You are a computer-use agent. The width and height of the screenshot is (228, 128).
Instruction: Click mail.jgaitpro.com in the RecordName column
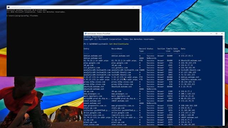point(121,96)
